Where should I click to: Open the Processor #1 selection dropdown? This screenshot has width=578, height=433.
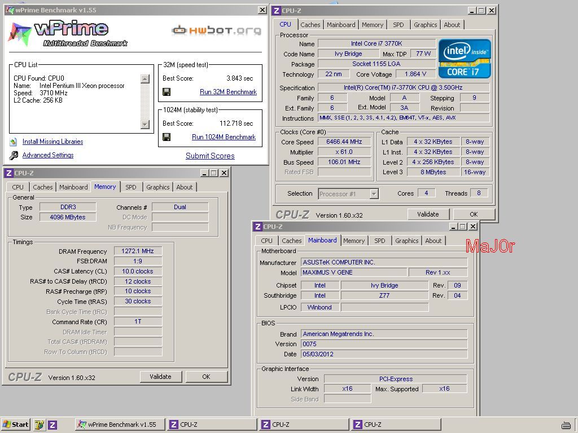[x=374, y=194]
